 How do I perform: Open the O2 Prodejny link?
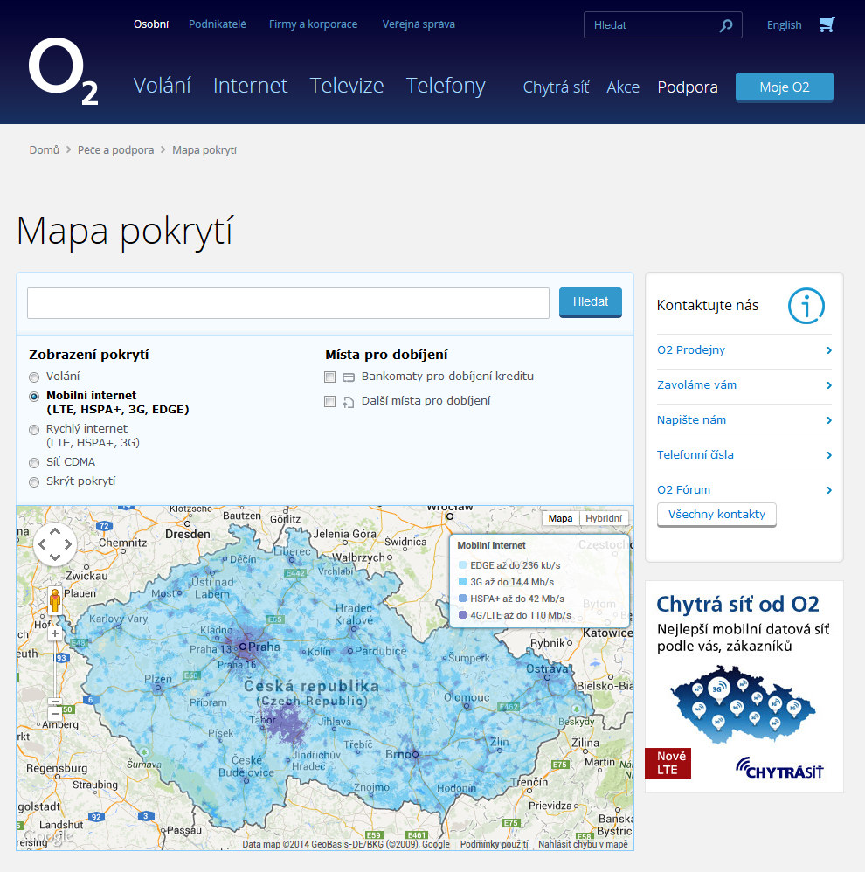pos(691,350)
